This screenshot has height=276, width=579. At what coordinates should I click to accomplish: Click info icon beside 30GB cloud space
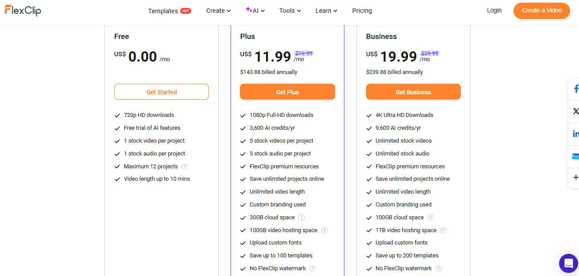coord(301,218)
